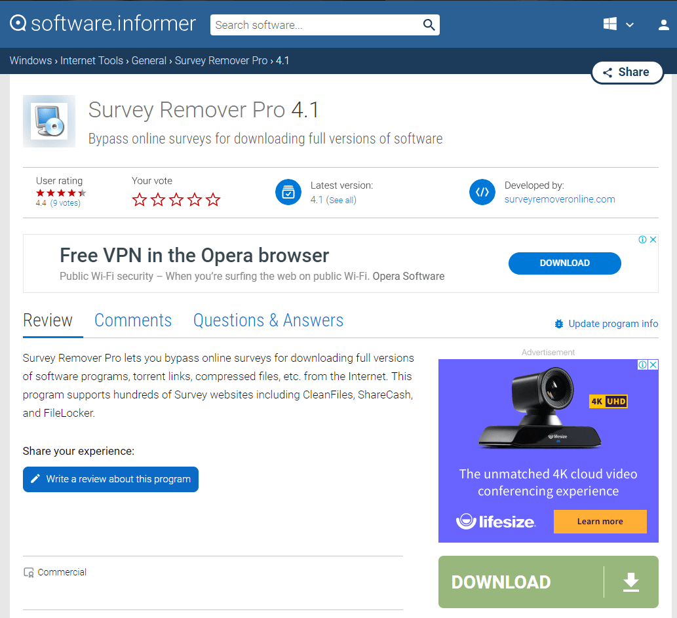Click the Commercial license icon
Viewport: 677px width, 618px height.
28,573
